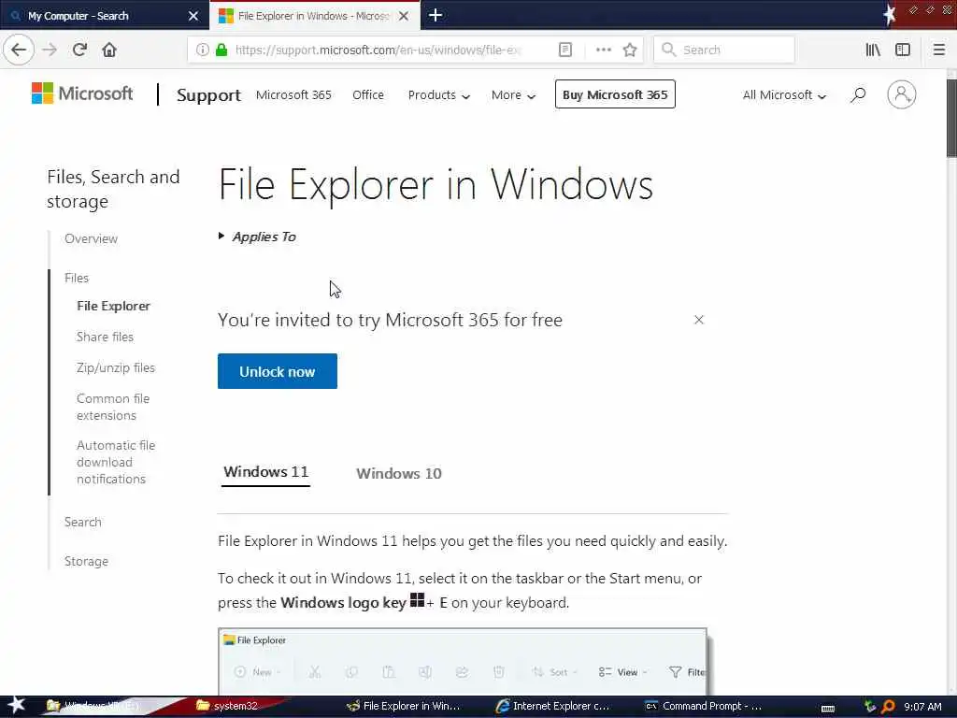Open the Products dropdown menu
This screenshot has width=957, height=718.
coord(439,95)
